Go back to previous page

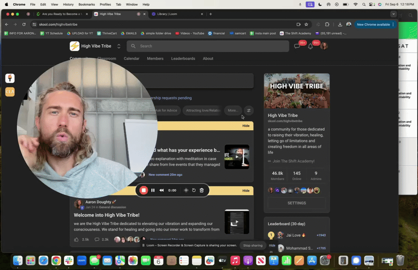[7, 24]
